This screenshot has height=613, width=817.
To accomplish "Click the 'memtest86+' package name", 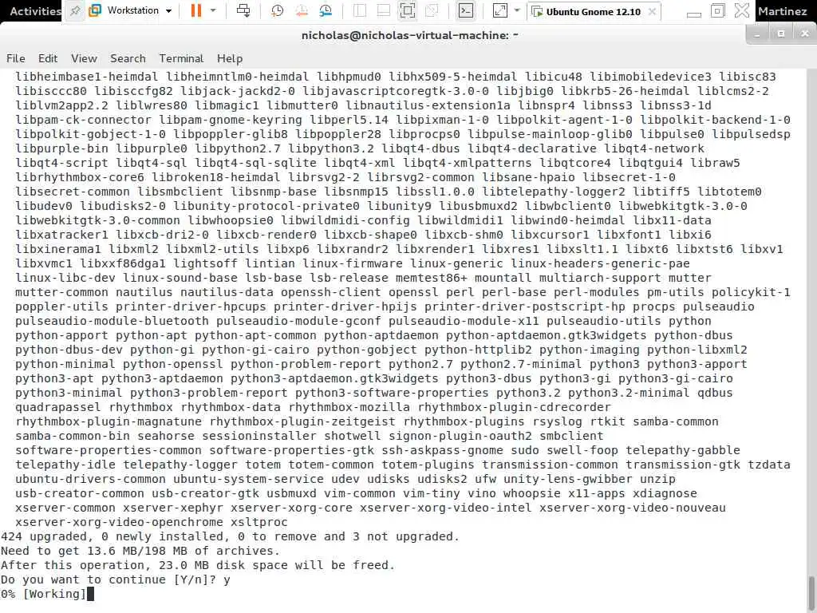I will (431, 278).
